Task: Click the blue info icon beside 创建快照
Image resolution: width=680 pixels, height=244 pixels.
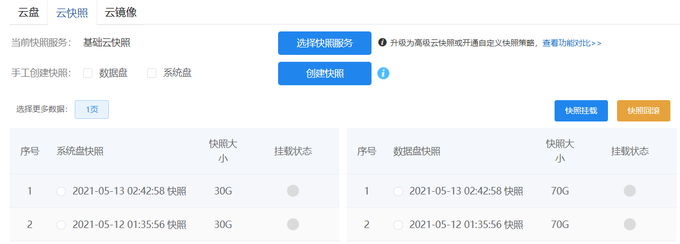Action: [x=383, y=74]
